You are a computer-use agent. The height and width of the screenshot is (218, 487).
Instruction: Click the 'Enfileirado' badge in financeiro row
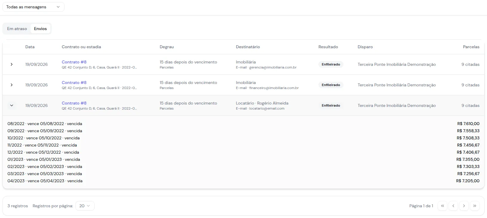(331, 85)
